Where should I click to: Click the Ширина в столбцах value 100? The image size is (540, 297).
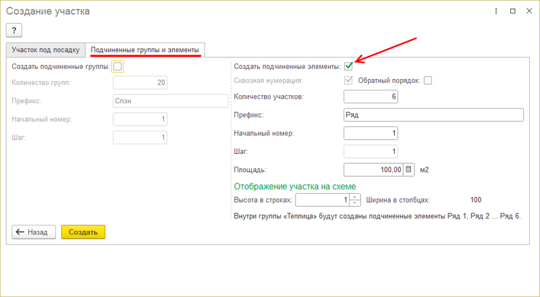coord(476,200)
